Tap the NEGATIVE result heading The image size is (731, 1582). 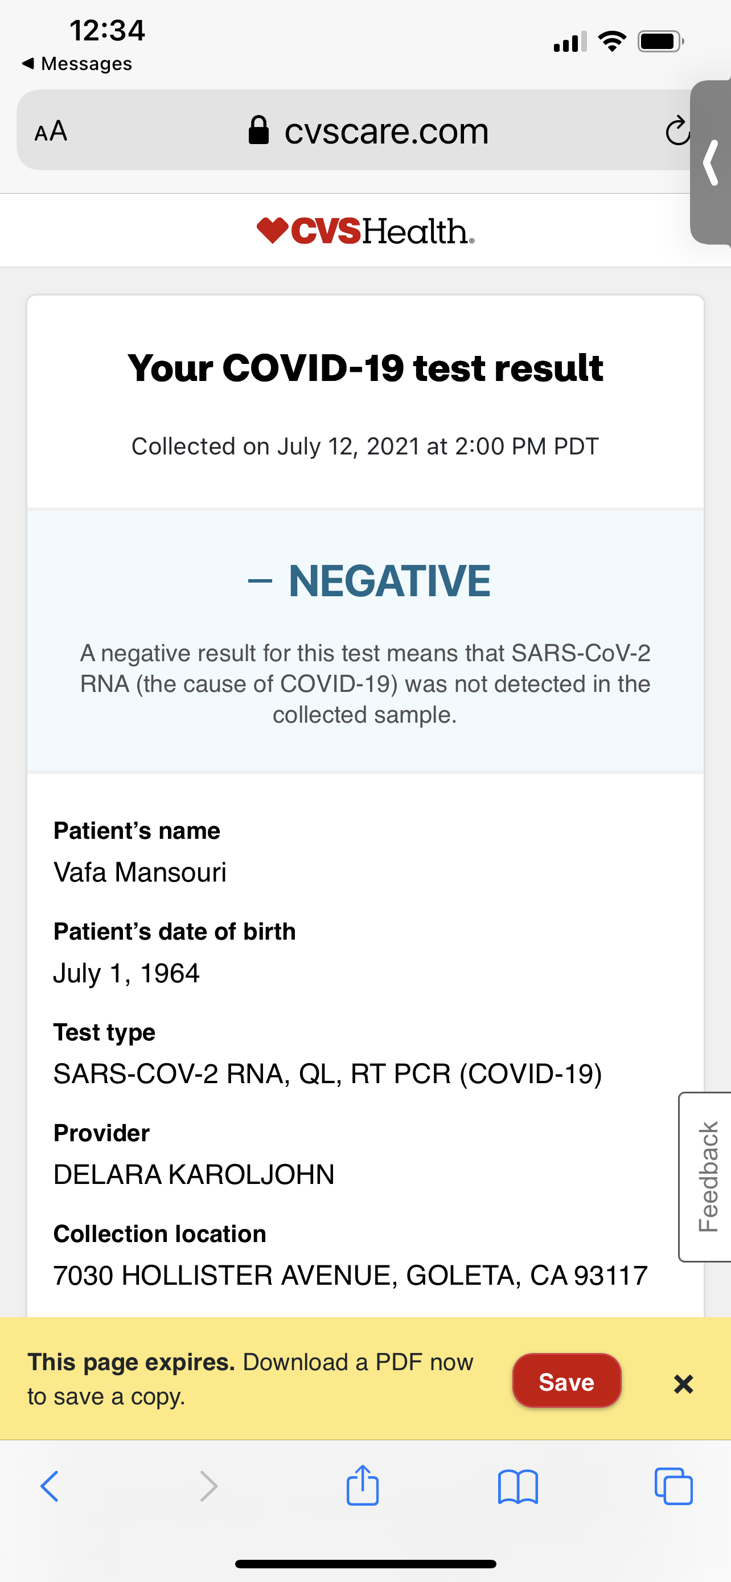tap(389, 581)
